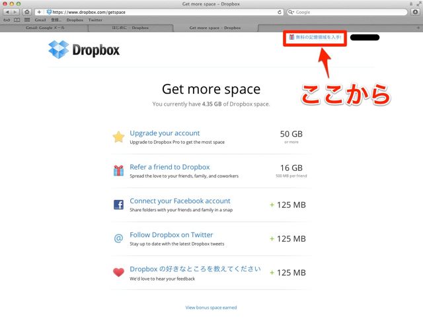This screenshot has width=423, height=334.
Task: Click View bonus space earned link
Action: [x=211, y=308]
